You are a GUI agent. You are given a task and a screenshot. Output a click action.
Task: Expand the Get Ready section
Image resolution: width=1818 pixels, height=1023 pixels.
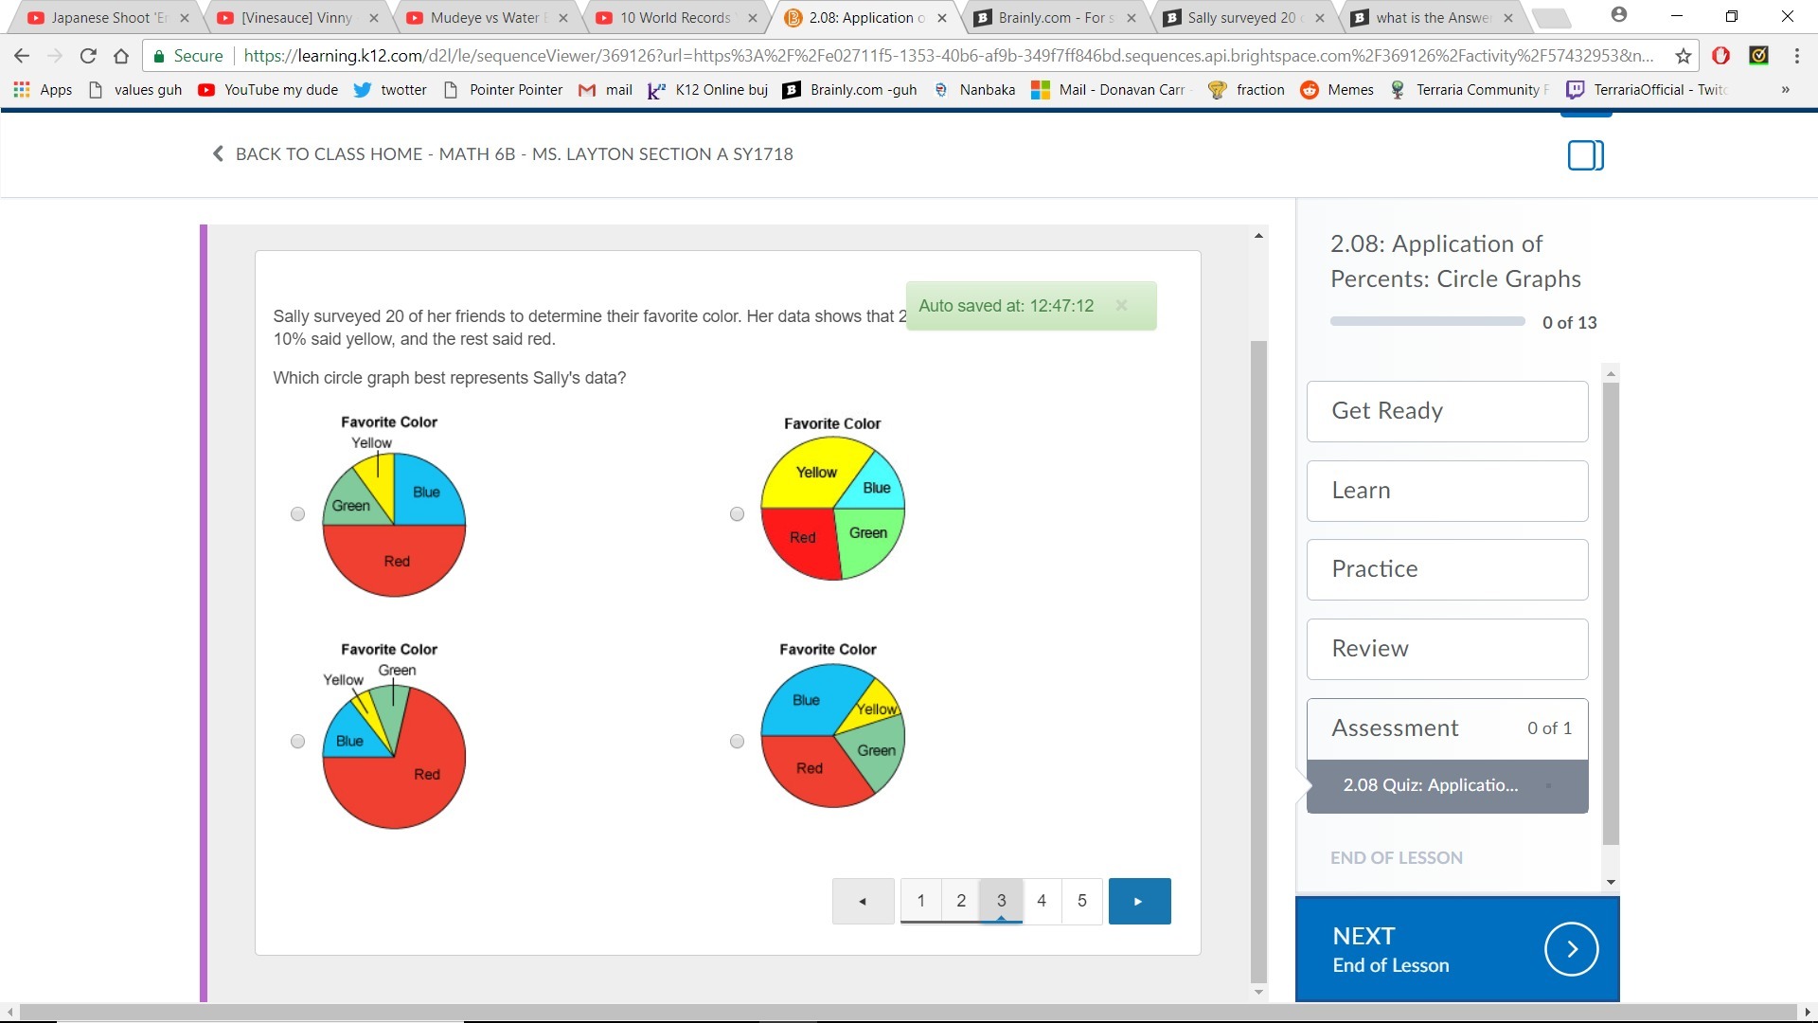(x=1447, y=411)
